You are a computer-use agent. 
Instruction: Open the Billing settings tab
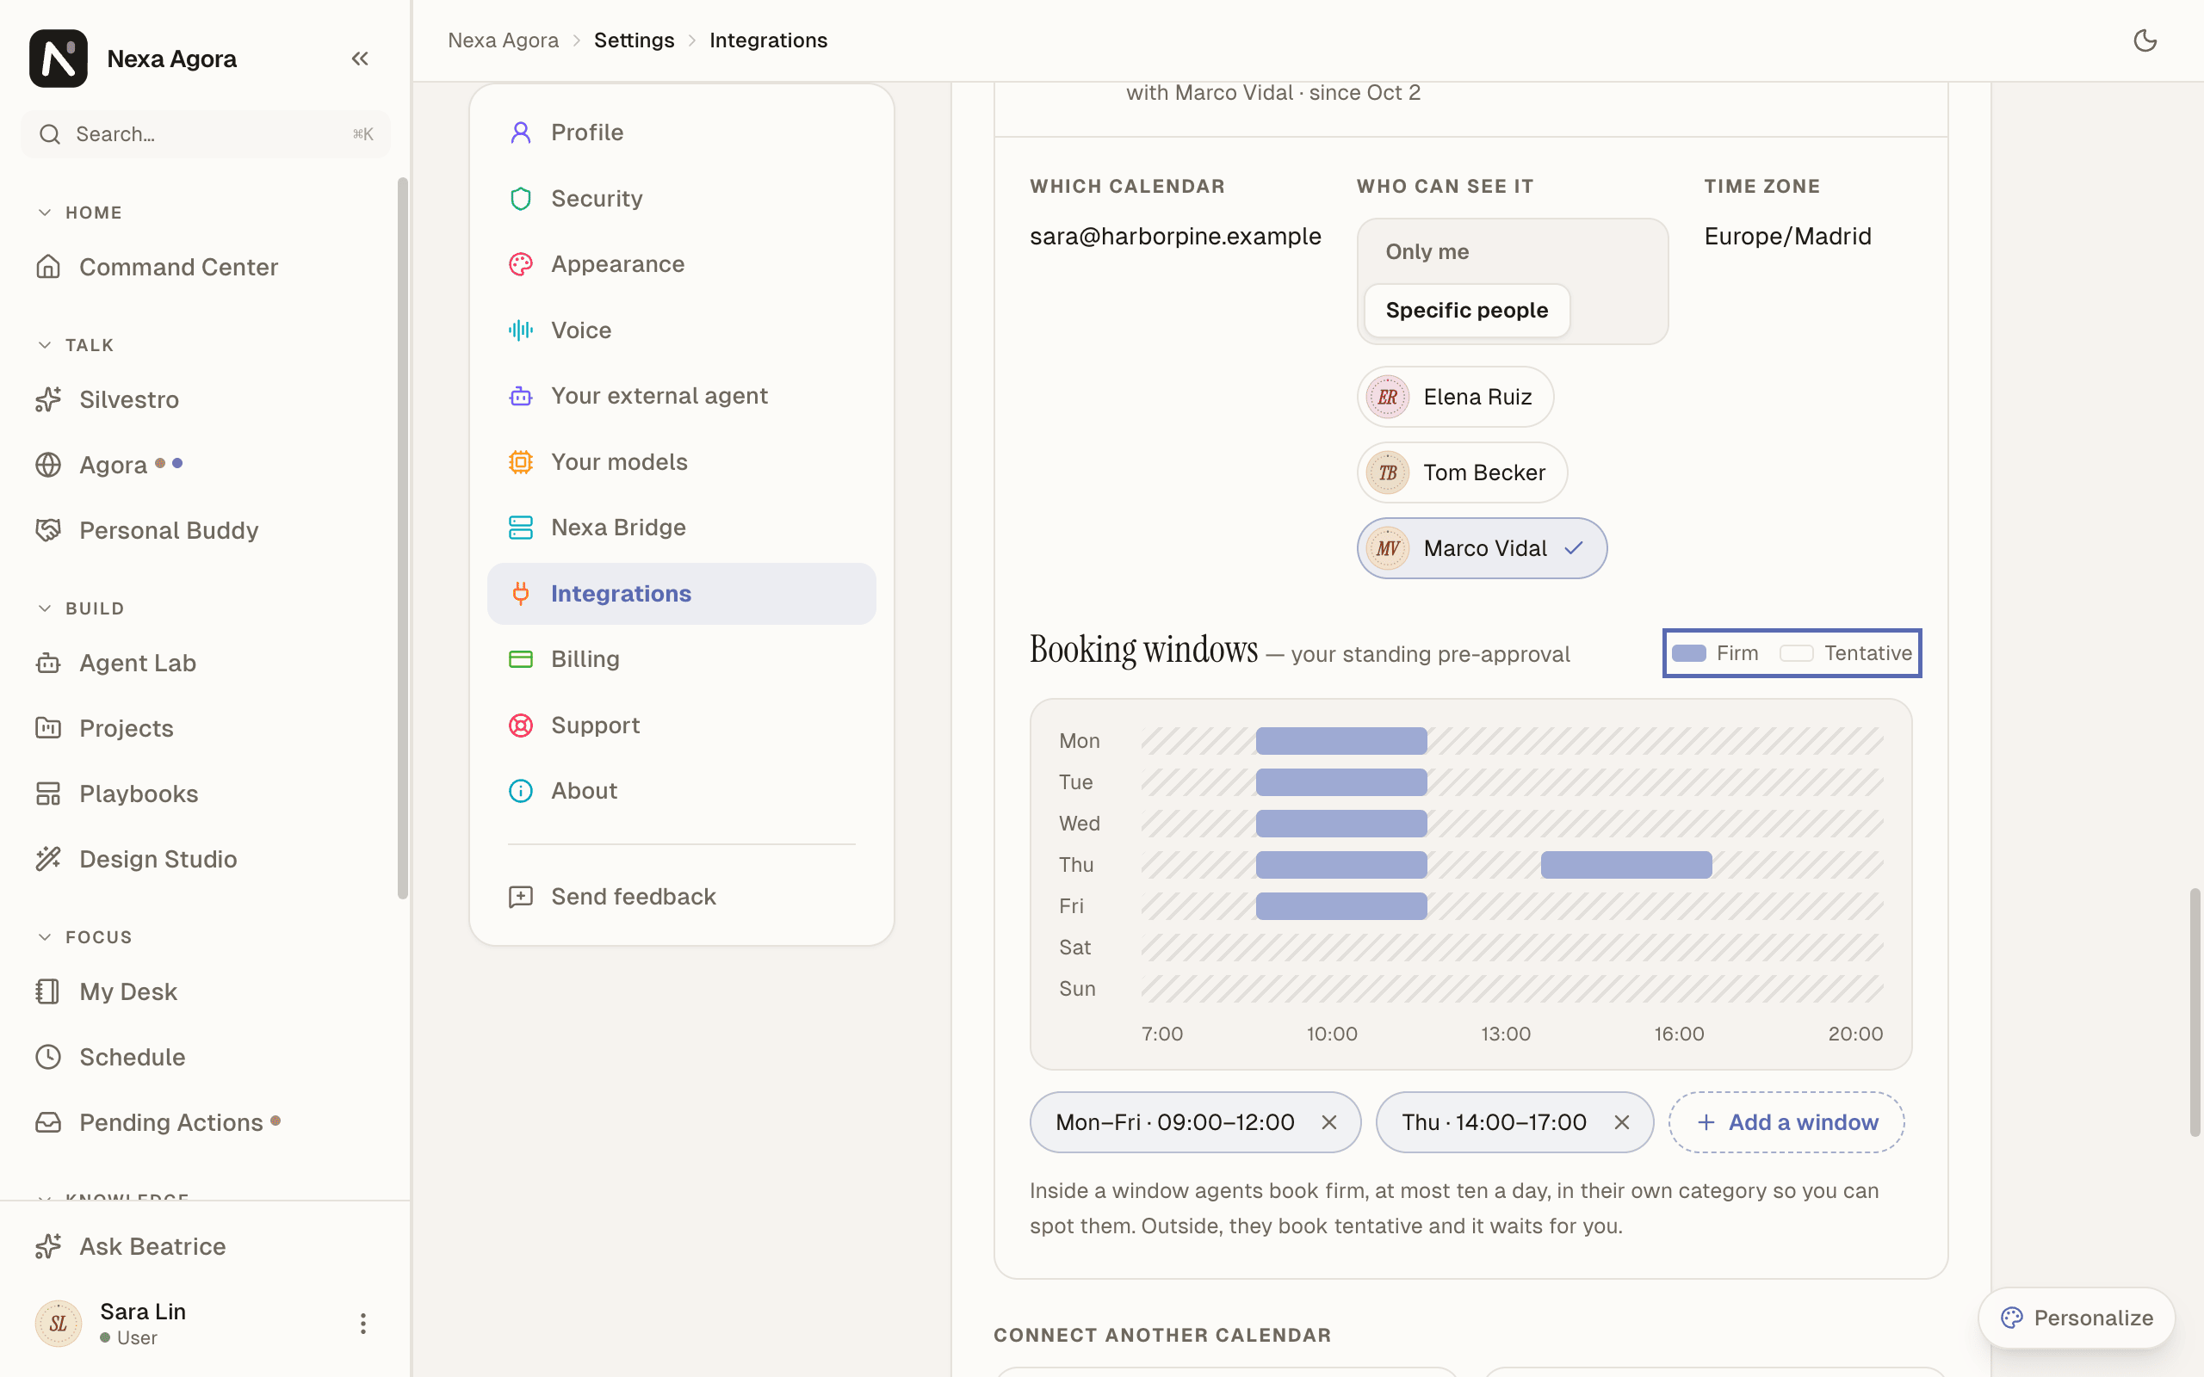coord(681,659)
